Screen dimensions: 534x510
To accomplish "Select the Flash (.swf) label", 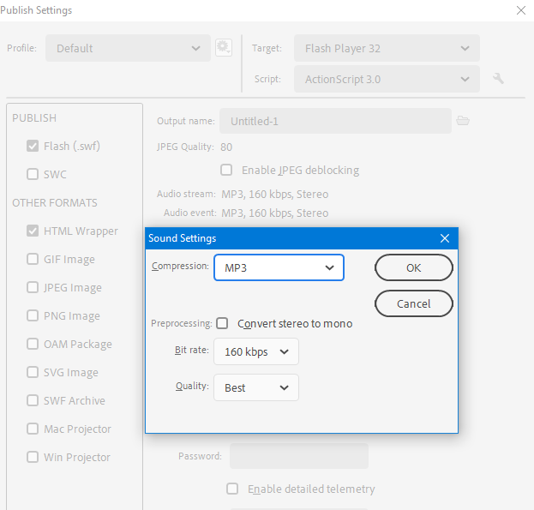I will click(x=72, y=147).
